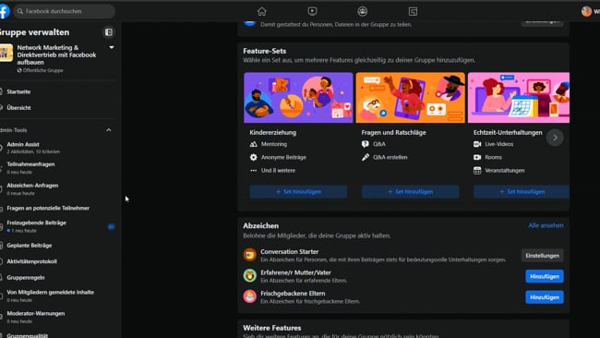Click the Öffentliche Gruppe label

click(x=42, y=70)
